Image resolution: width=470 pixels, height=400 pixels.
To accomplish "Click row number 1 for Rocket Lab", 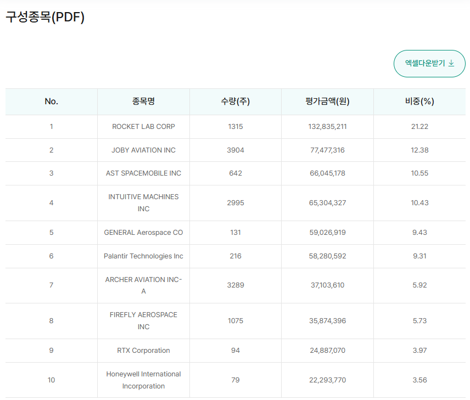I will (51, 126).
